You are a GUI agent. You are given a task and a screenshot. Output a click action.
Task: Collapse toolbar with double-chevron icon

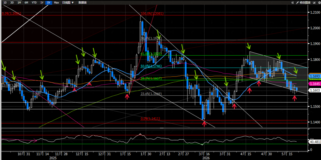[x=293, y=3]
